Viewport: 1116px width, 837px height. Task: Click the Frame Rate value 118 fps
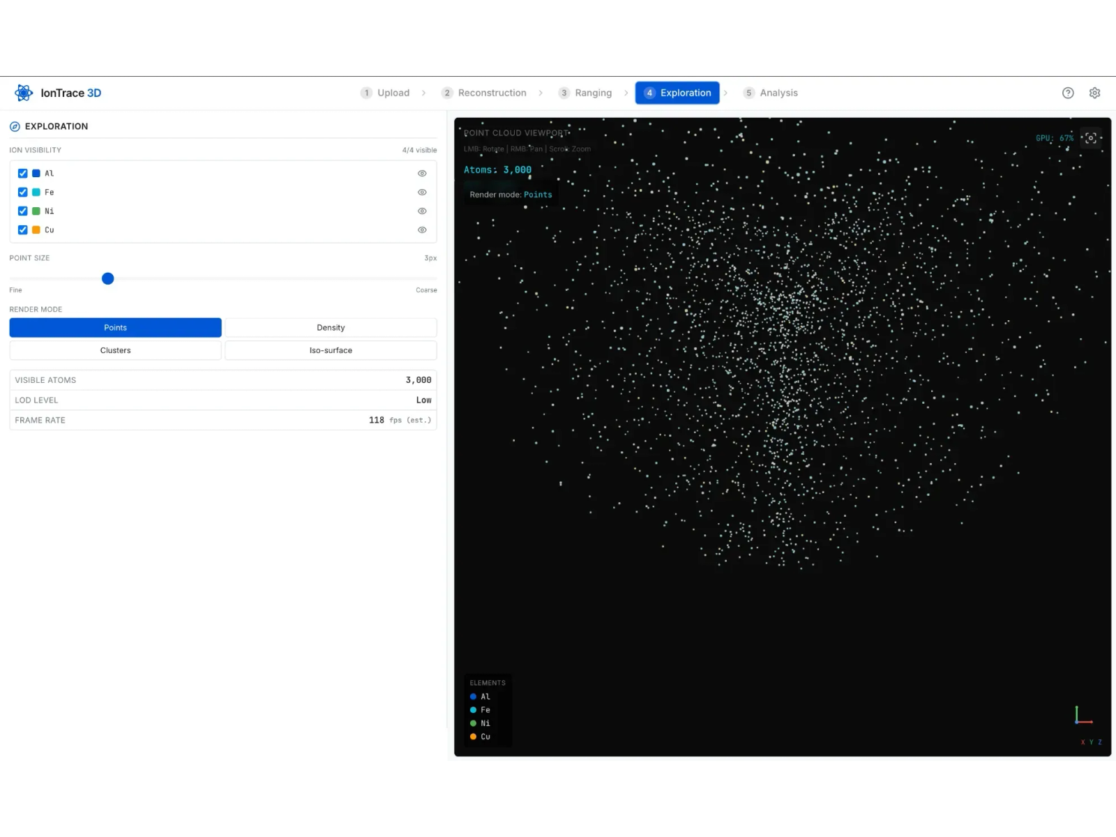point(400,420)
